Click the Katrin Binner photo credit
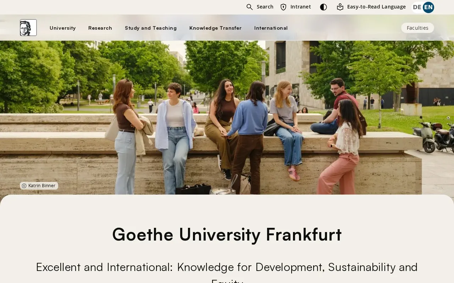This screenshot has width=454, height=283. [39, 186]
